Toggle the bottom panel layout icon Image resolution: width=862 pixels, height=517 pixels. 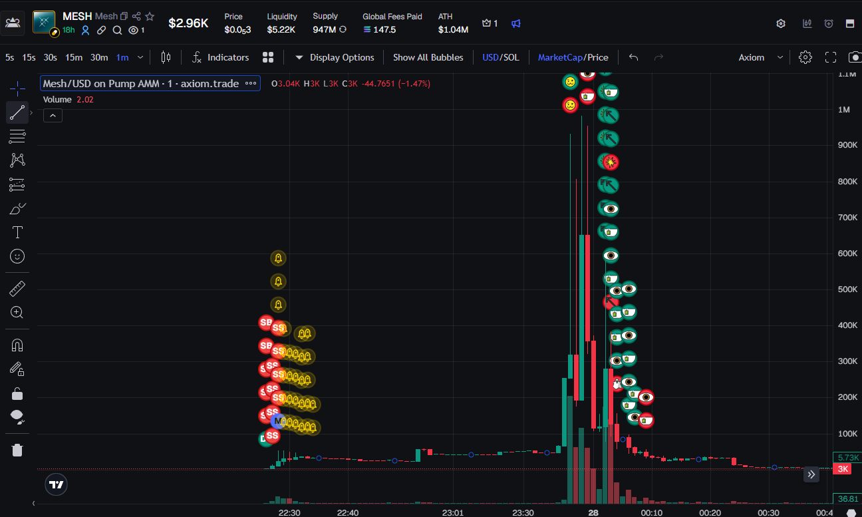tap(850, 23)
